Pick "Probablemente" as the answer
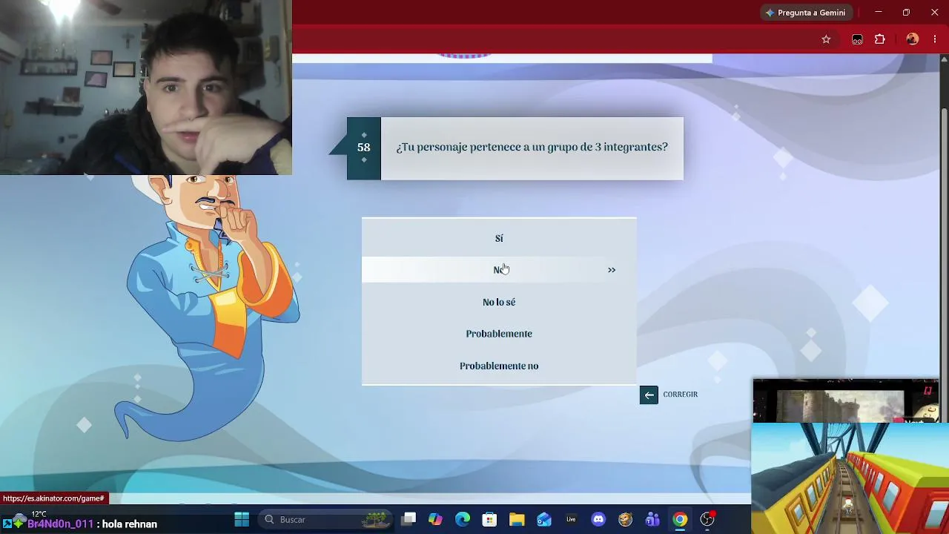 499,334
